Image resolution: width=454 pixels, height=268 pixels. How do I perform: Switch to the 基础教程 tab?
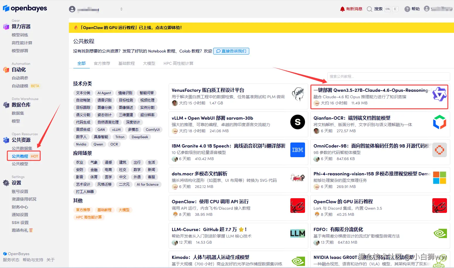click(127, 63)
